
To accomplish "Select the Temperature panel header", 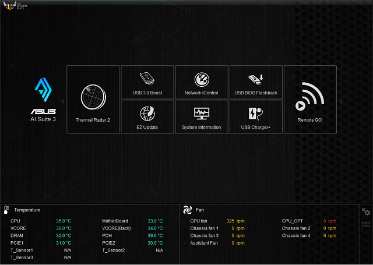I will click(27, 210).
